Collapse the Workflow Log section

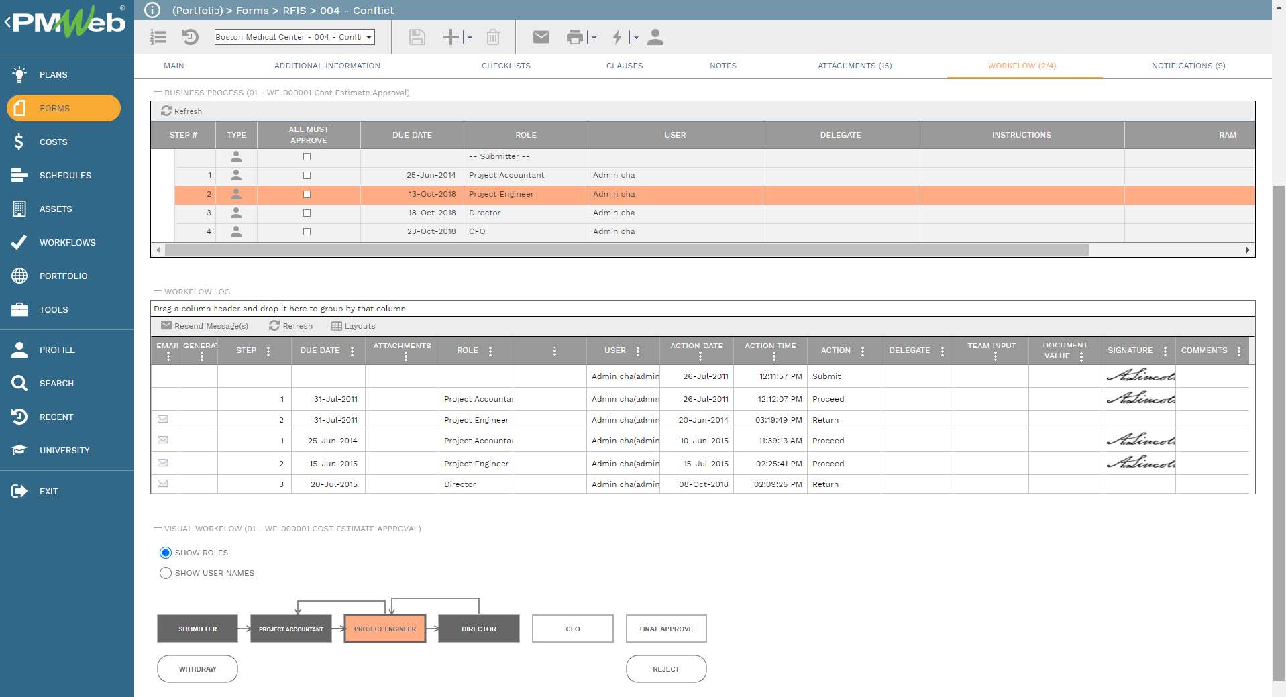158,291
